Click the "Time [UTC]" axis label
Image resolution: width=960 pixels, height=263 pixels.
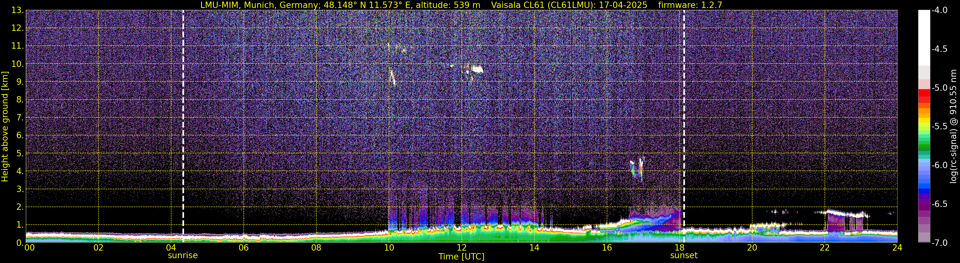click(461, 256)
